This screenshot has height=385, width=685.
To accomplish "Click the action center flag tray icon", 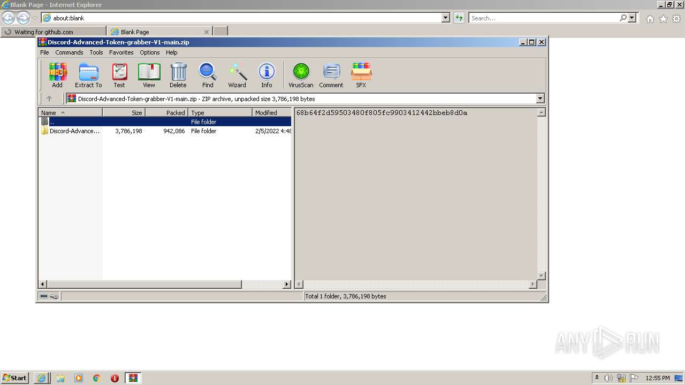I will pos(634,378).
